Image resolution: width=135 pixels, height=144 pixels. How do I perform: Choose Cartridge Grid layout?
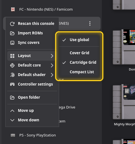pyautogui.click(x=79, y=62)
